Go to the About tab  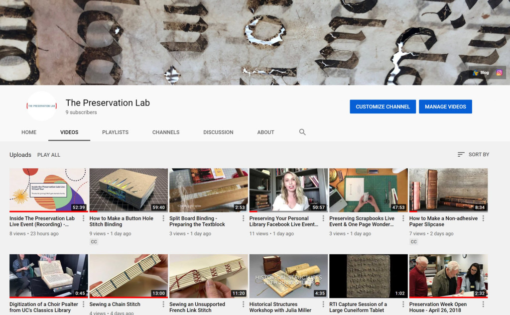(265, 132)
